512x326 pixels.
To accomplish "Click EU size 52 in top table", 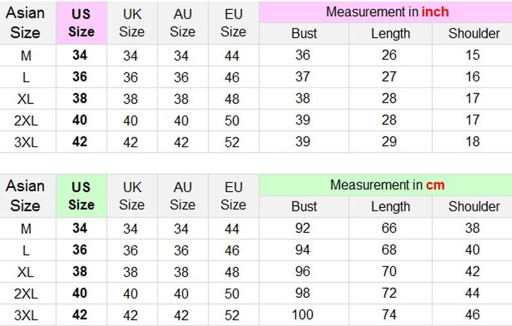I will [232, 142].
